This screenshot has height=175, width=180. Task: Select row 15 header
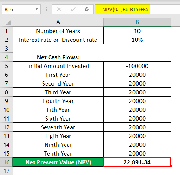click(6, 153)
